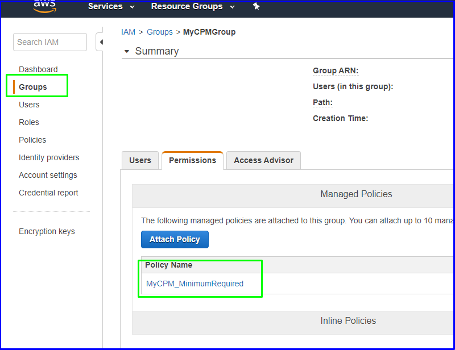Switch to the Users tab
The image size is (455, 350).
point(140,160)
